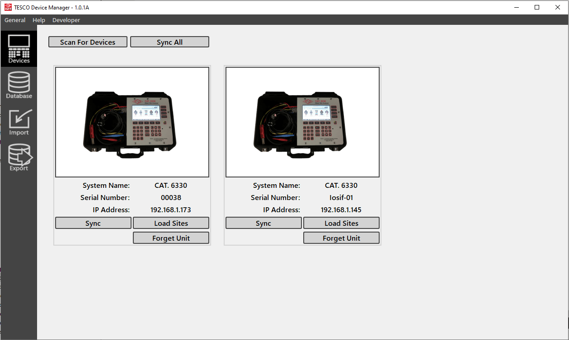Click the TESCO app icon in title bar
The height and width of the screenshot is (340, 569).
[8, 7]
